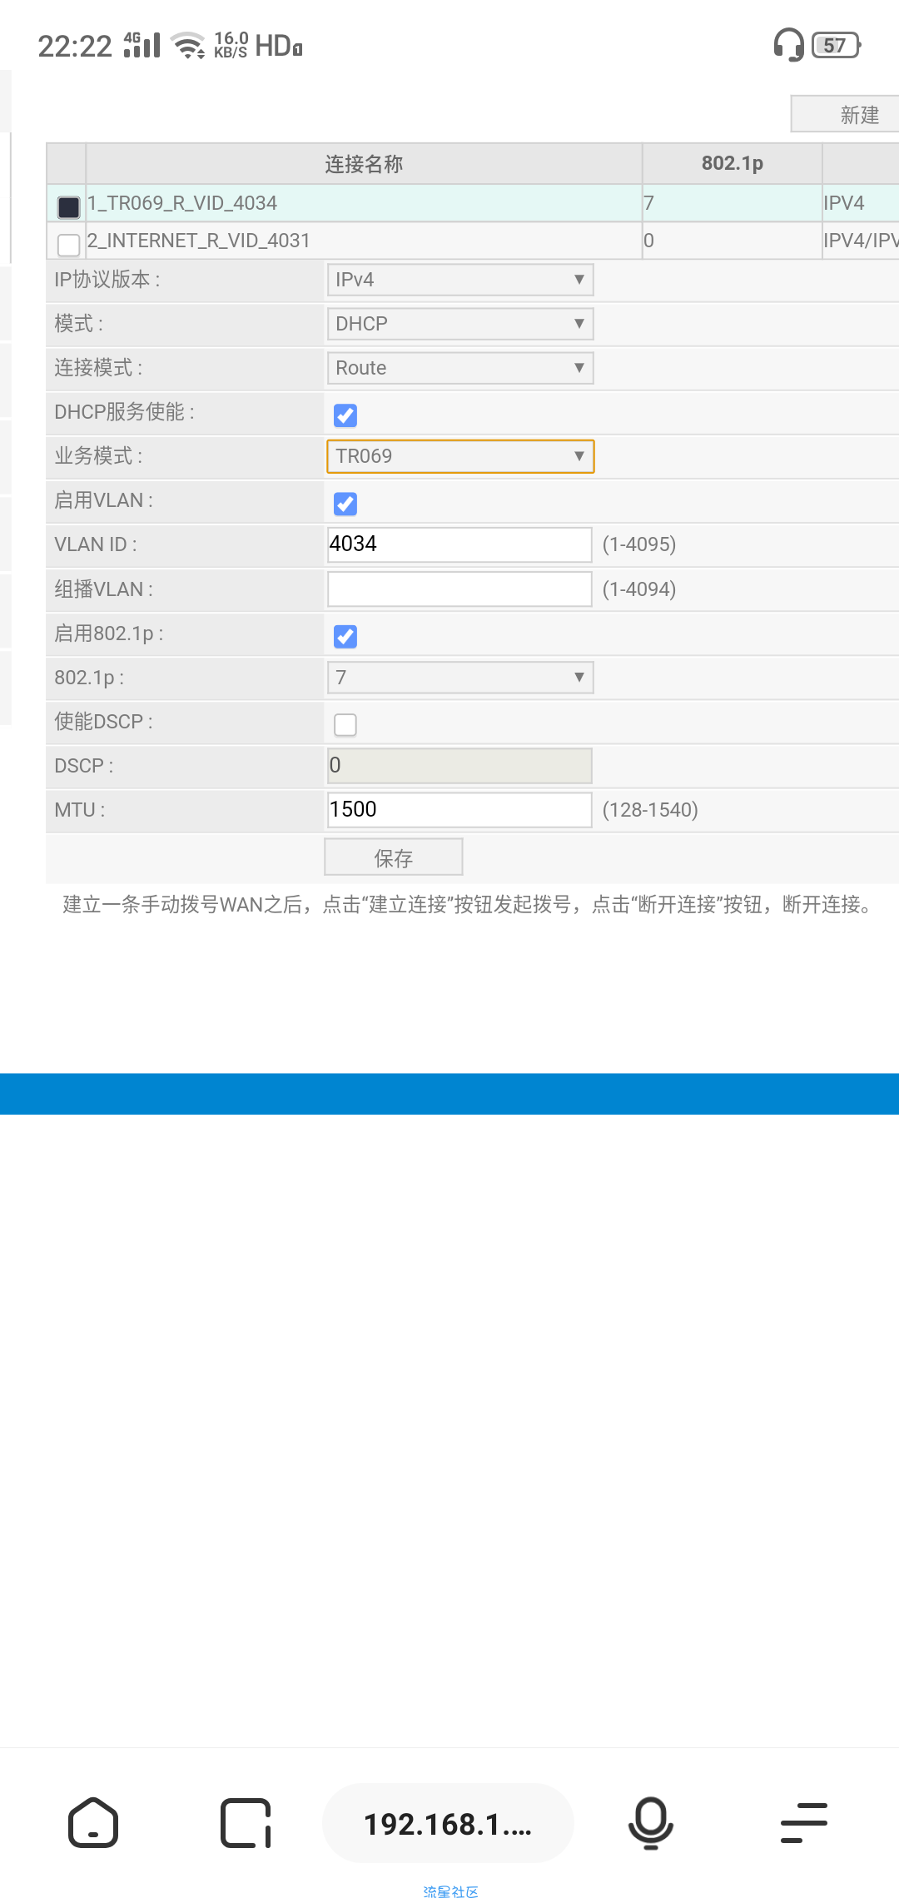Tap the Wi-Fi status icon
This screenshot has width=899, height=1898.
click(188, 45)
